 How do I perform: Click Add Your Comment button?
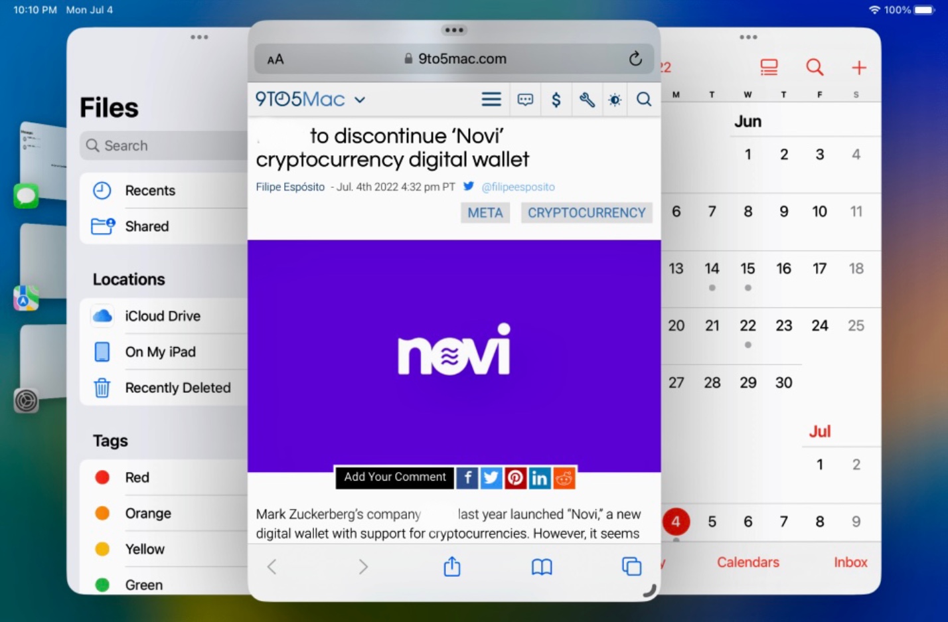pos(395,477)
